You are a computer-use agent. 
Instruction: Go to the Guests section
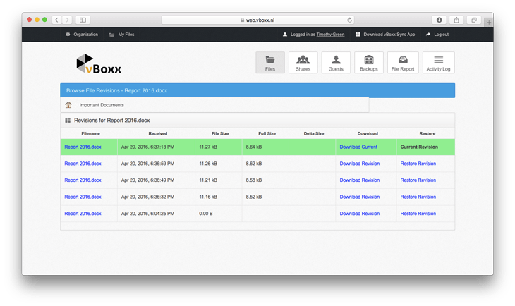(x=336, y=63)
